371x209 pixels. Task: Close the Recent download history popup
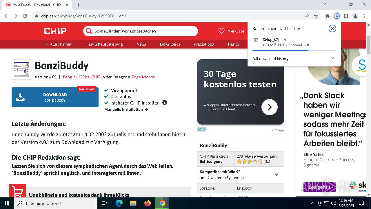(332, 28)
